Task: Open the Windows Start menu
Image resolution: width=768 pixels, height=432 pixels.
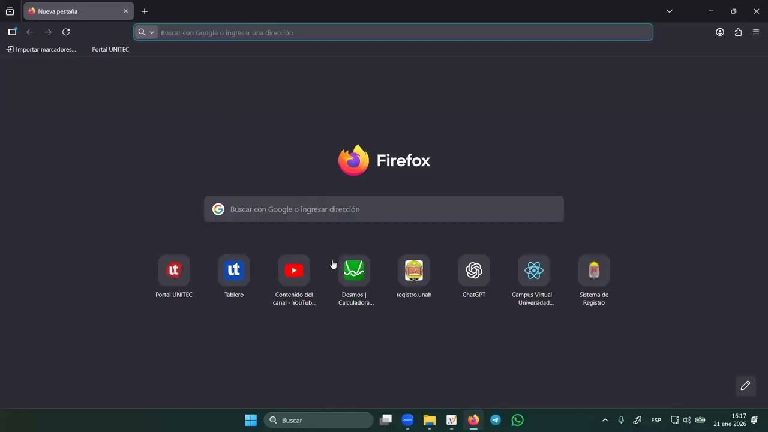Action: pos(251,420)
